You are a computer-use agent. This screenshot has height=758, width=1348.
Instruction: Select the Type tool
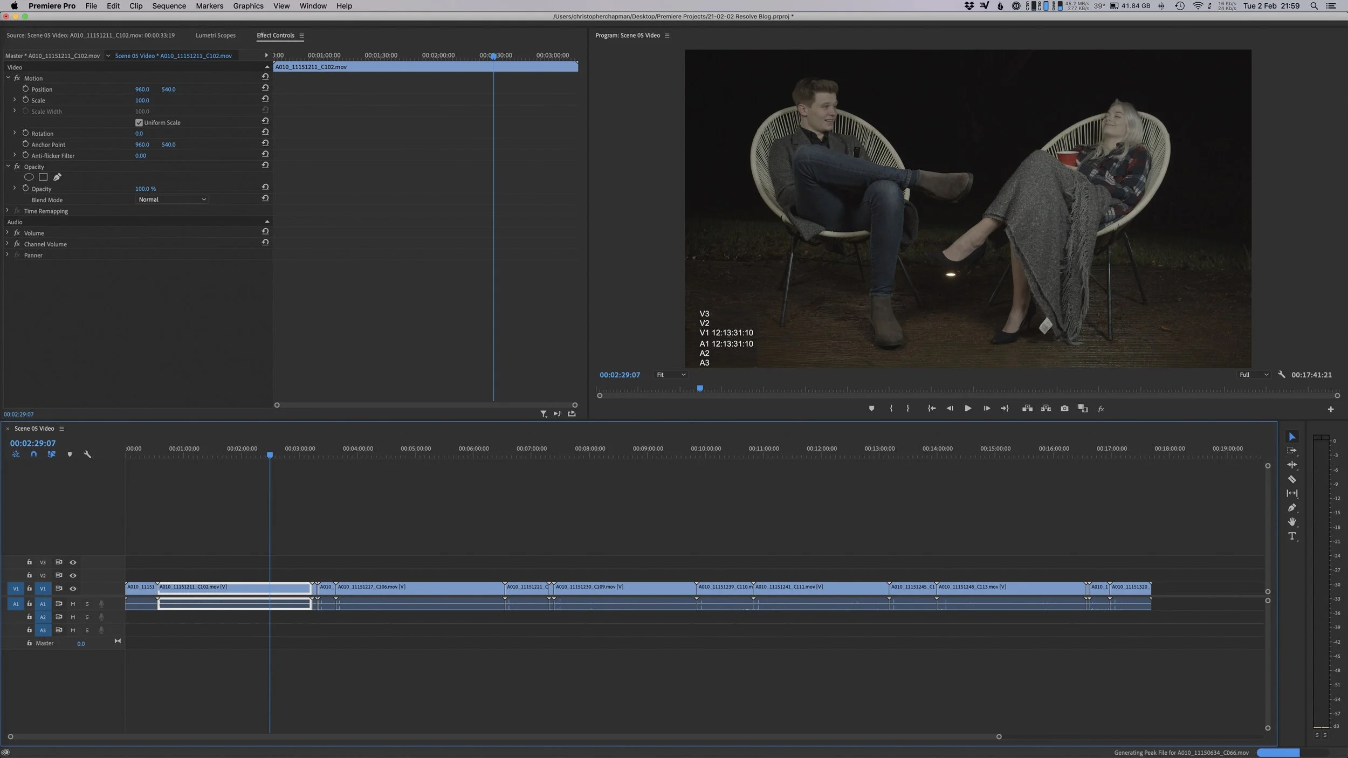[1292, 536]
